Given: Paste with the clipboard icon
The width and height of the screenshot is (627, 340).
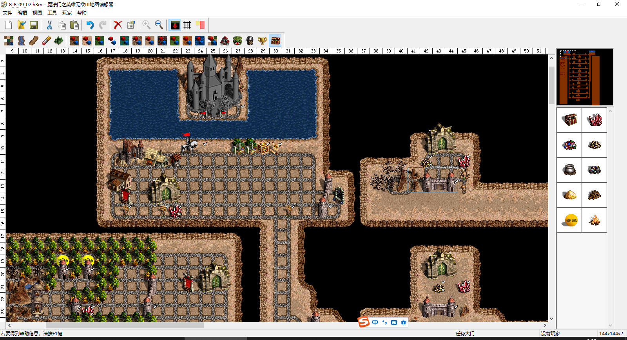Looking at the screenshot, I should (x=74, y=25).
